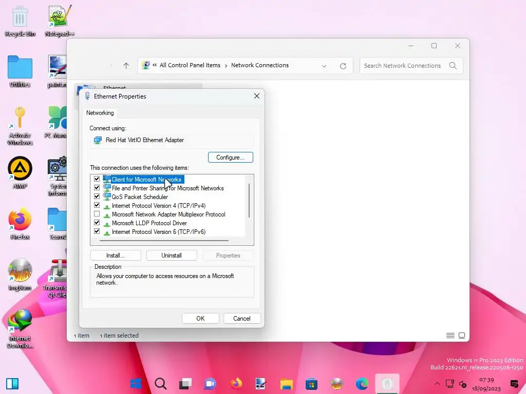526x394 pixels.
Task: Open Microsoft Edge from the taskbar
Action: pyautogui.click(x=362, y=384)
